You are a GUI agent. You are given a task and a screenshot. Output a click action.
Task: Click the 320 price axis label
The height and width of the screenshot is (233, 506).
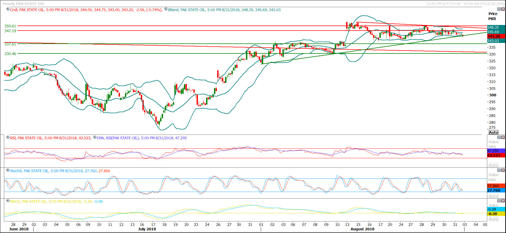click(x=492, y=68)
